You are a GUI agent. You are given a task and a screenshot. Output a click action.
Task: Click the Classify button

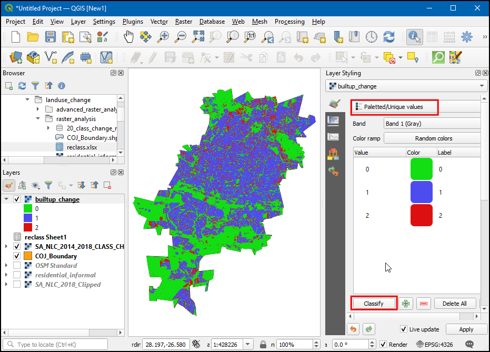[373, 304]
